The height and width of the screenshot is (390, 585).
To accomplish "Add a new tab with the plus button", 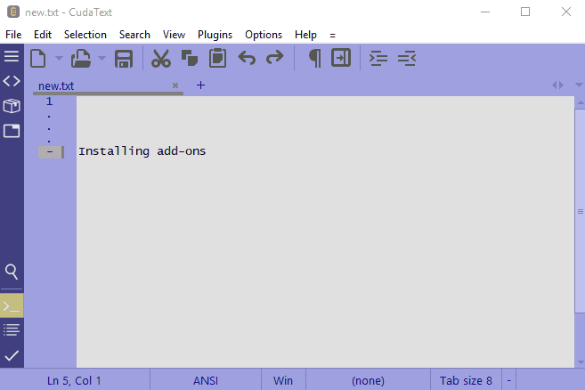I will (200, 85).
